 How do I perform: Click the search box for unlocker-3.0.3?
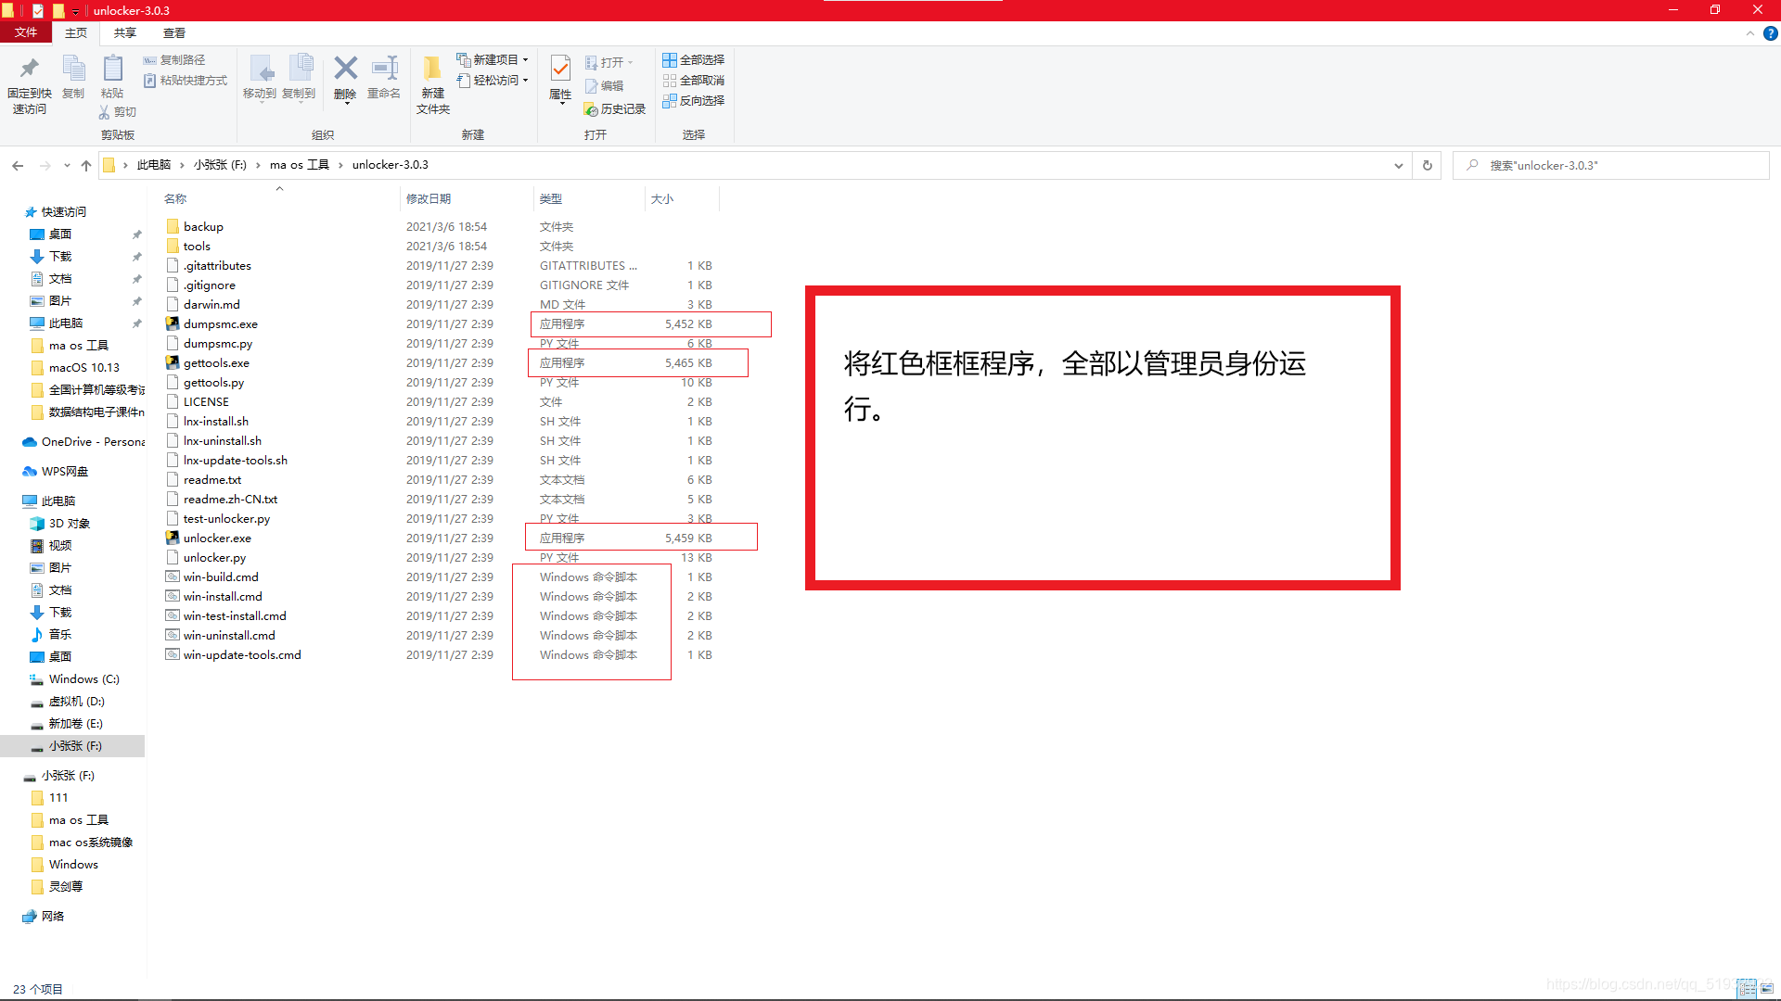pyautogui.click(x=1610, y=165)
